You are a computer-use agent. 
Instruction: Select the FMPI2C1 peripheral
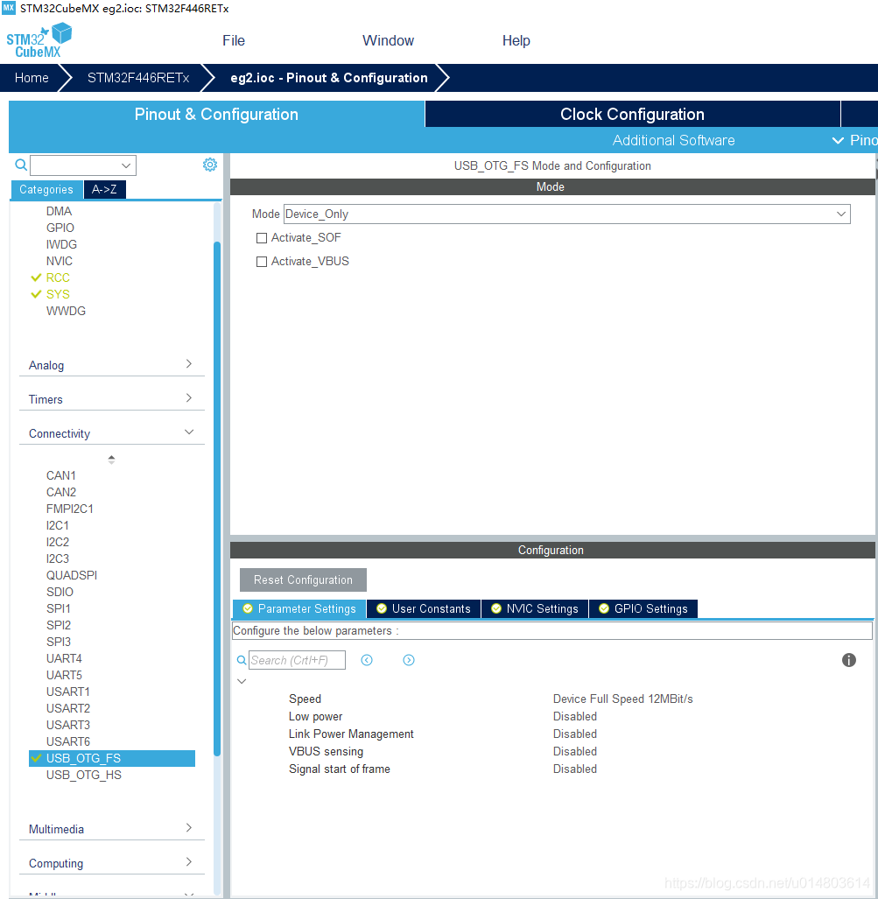(69, 509)
